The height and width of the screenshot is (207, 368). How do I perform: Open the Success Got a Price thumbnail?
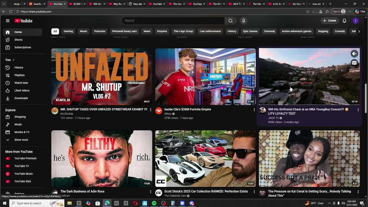[x=309, y=159]
